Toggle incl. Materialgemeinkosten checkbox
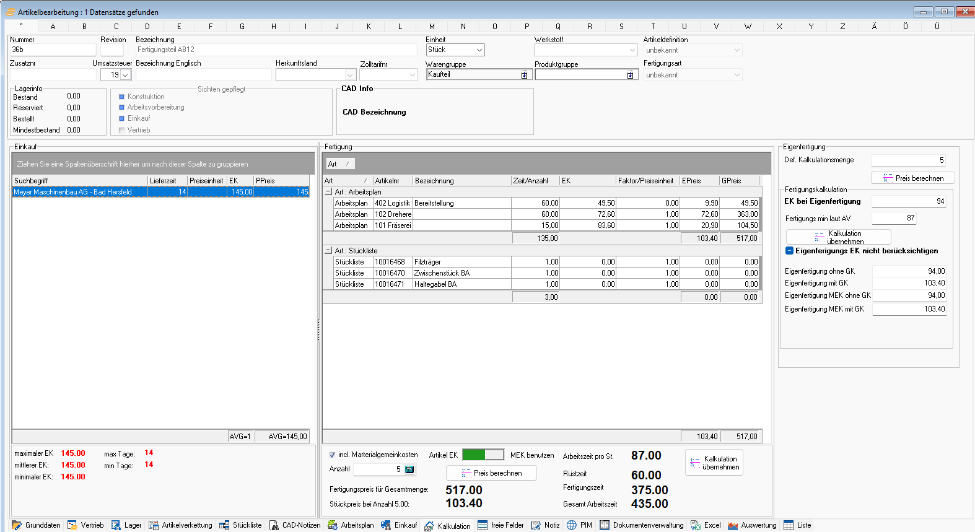This screenshot has height=532, width=975. pyautogui.click(x=333, y=455)
